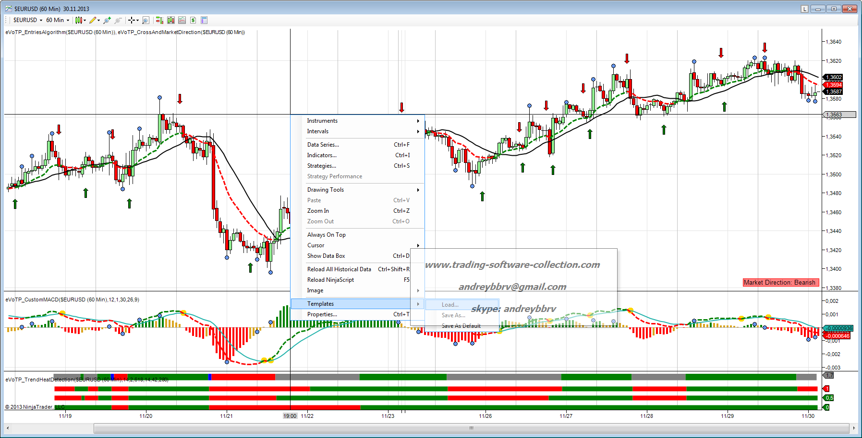The image size is (862, 438).
Task: Expand the Drawing Tools submenu
Action: [x=326, y=190]
